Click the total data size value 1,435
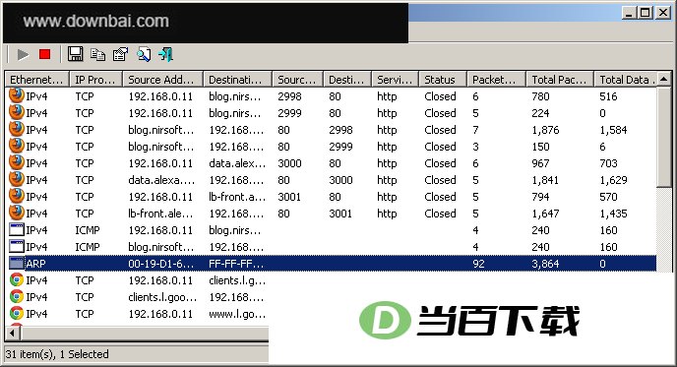The image size is (677, 367). (613, 214)
